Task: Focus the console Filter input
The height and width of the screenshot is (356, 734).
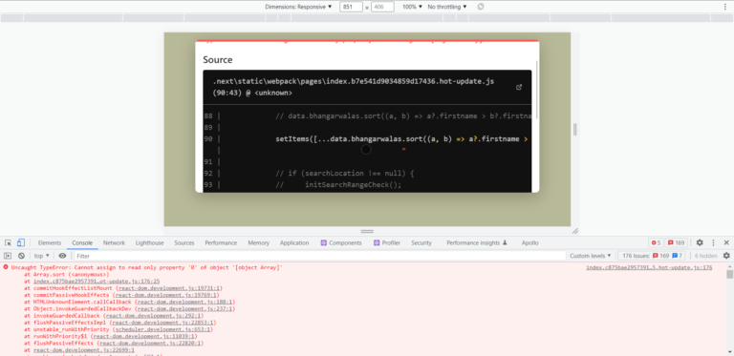Action: (x=320, y=256)
